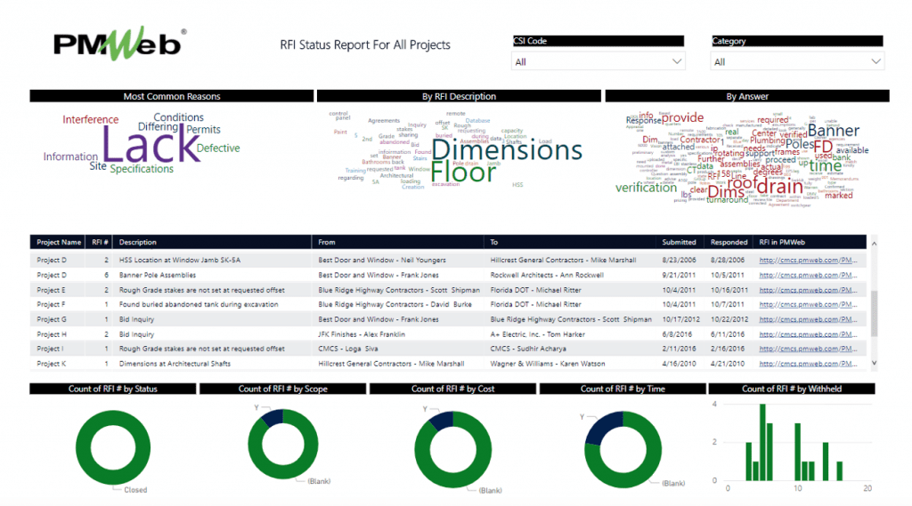The height and width of the screenshot is (506, 912).
Task: Open PMWeb link for Project I row
Action: tap(808, 349)
